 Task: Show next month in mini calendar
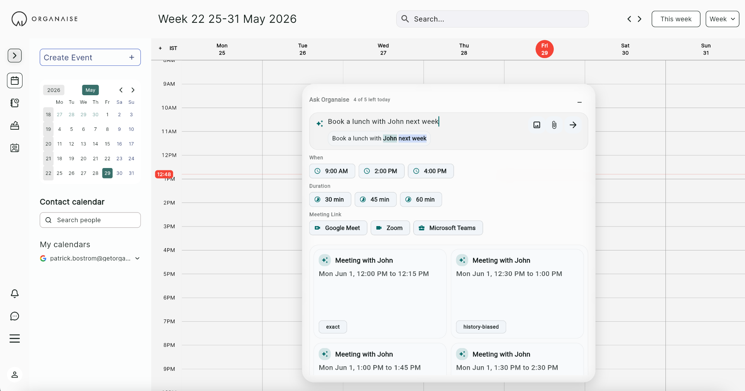coord(133,90)
